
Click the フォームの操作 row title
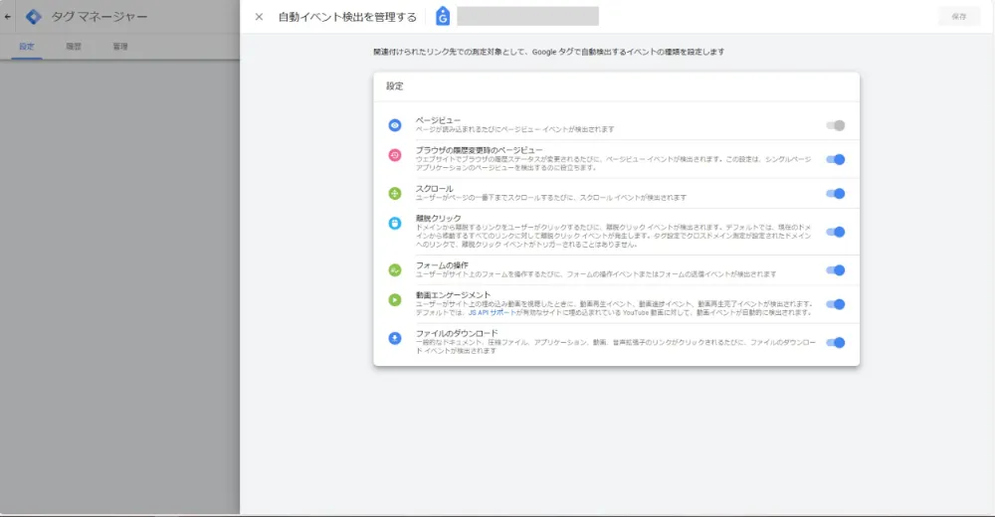(x=443, y=265)
